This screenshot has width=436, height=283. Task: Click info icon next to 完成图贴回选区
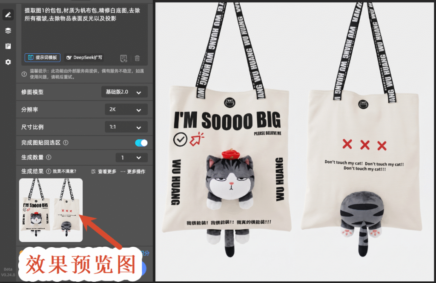[66, 143]
